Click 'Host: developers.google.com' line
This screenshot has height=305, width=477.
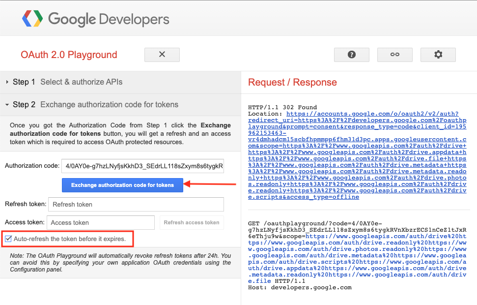pyautogui.click(x=300, y=287)
